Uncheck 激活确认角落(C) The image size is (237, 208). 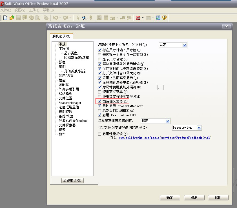pos(100,101)
